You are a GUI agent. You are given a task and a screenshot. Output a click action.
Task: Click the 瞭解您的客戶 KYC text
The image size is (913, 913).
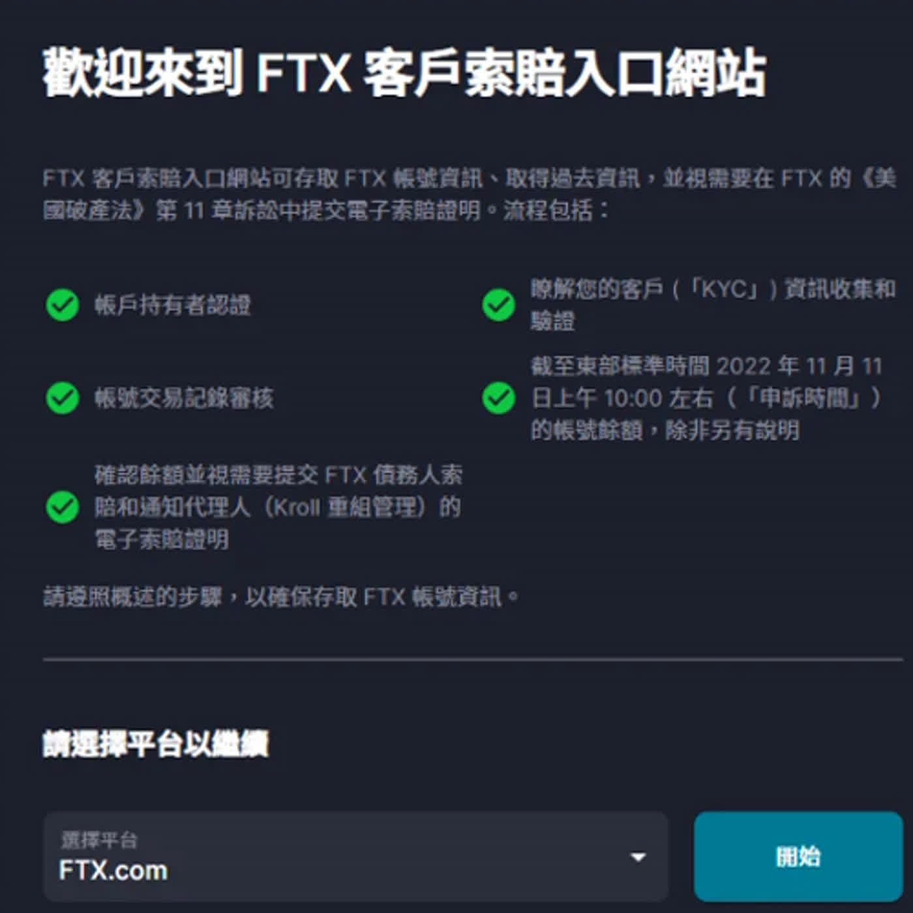[712, 304]
